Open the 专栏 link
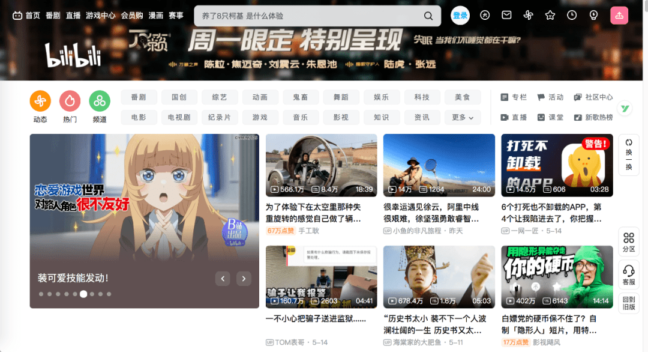 point(514,97)
